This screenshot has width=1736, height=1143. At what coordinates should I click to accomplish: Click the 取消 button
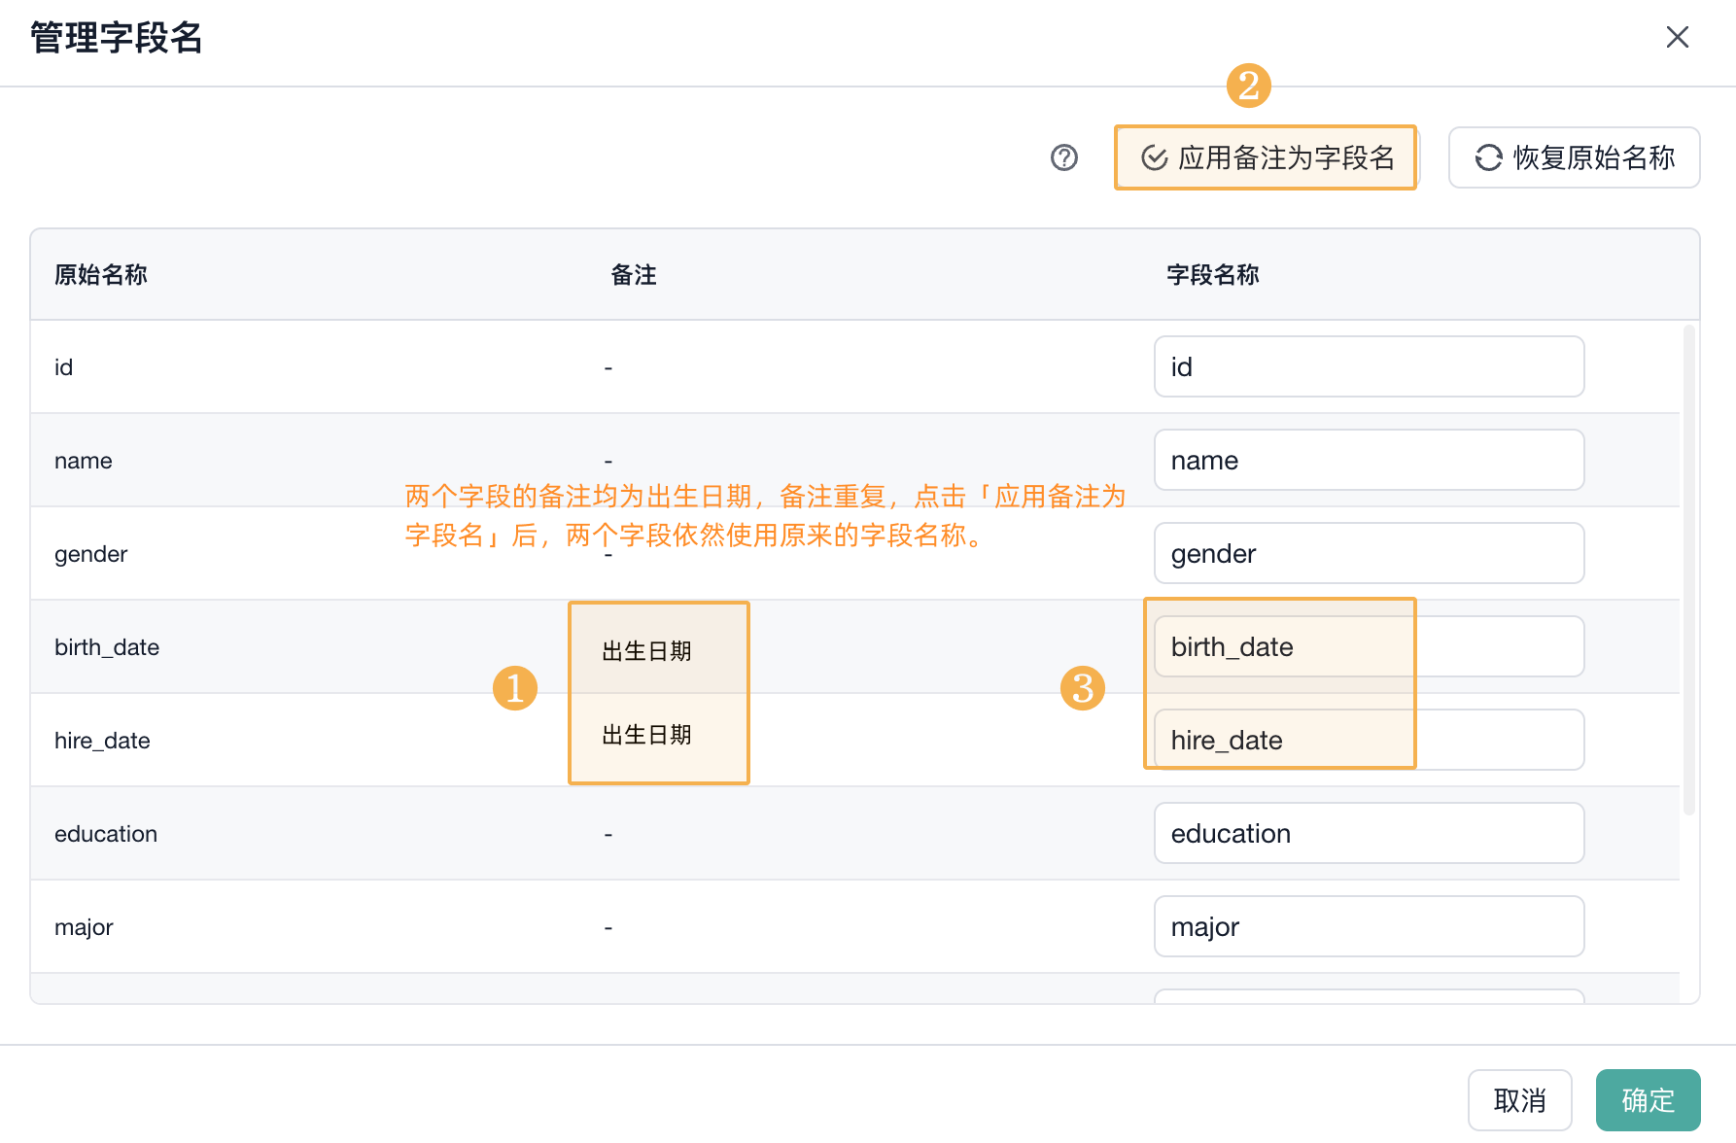coord(1519,1100)
